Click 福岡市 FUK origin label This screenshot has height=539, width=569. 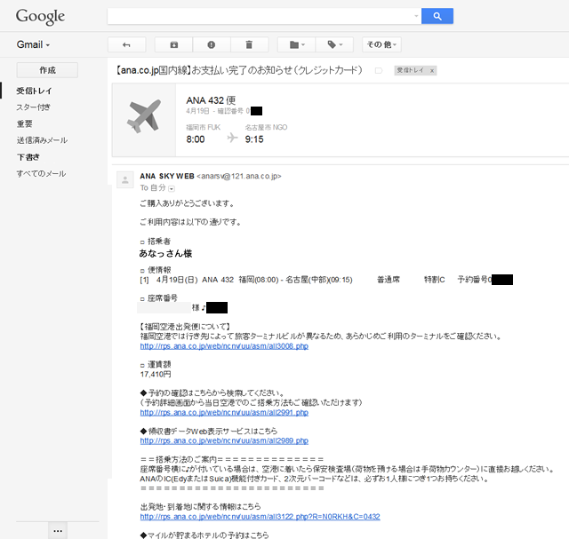point(203,127)
